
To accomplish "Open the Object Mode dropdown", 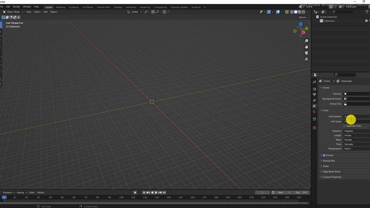I will pyautogui.click(x=13, y=12).
